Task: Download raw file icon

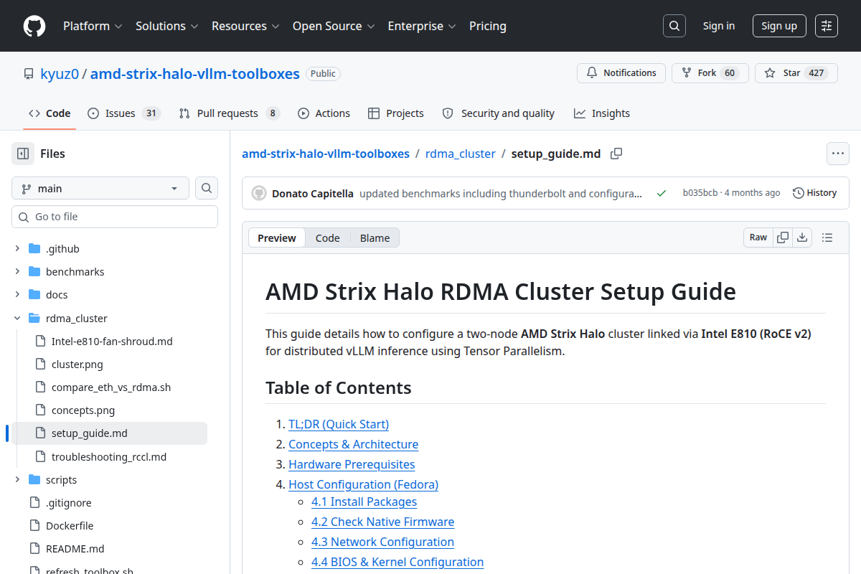Action: coord(802,237)
